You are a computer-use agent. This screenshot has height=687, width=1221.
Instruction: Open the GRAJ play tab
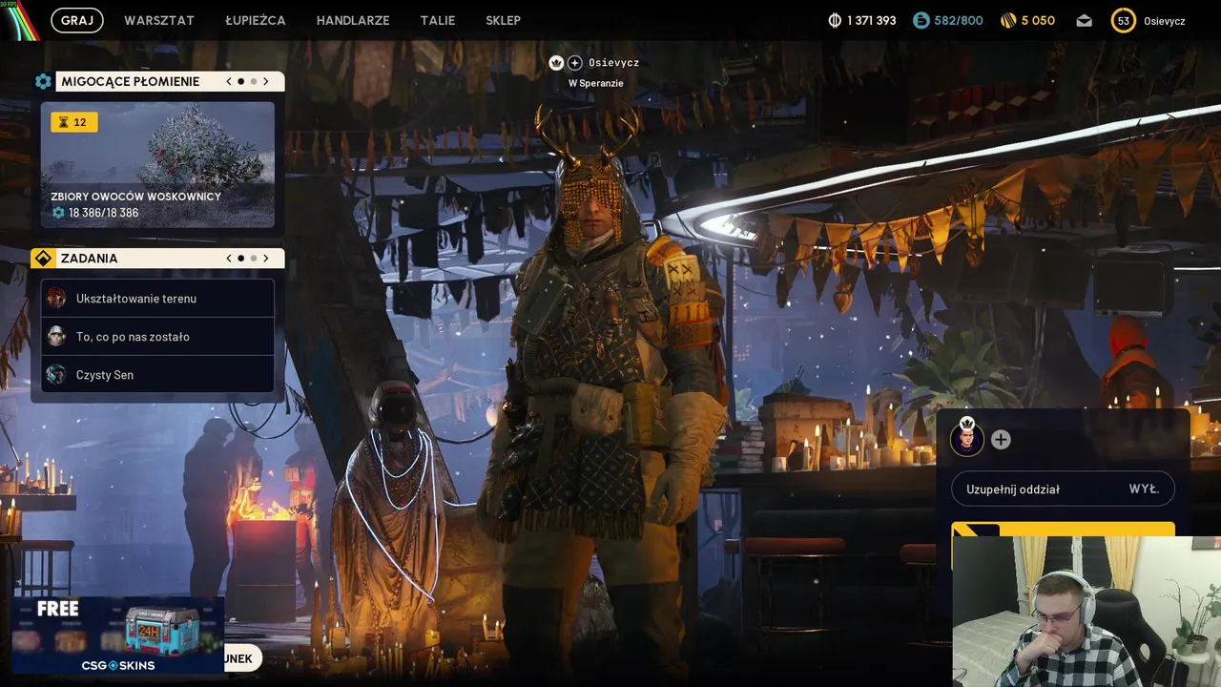(x=77, y=20)
